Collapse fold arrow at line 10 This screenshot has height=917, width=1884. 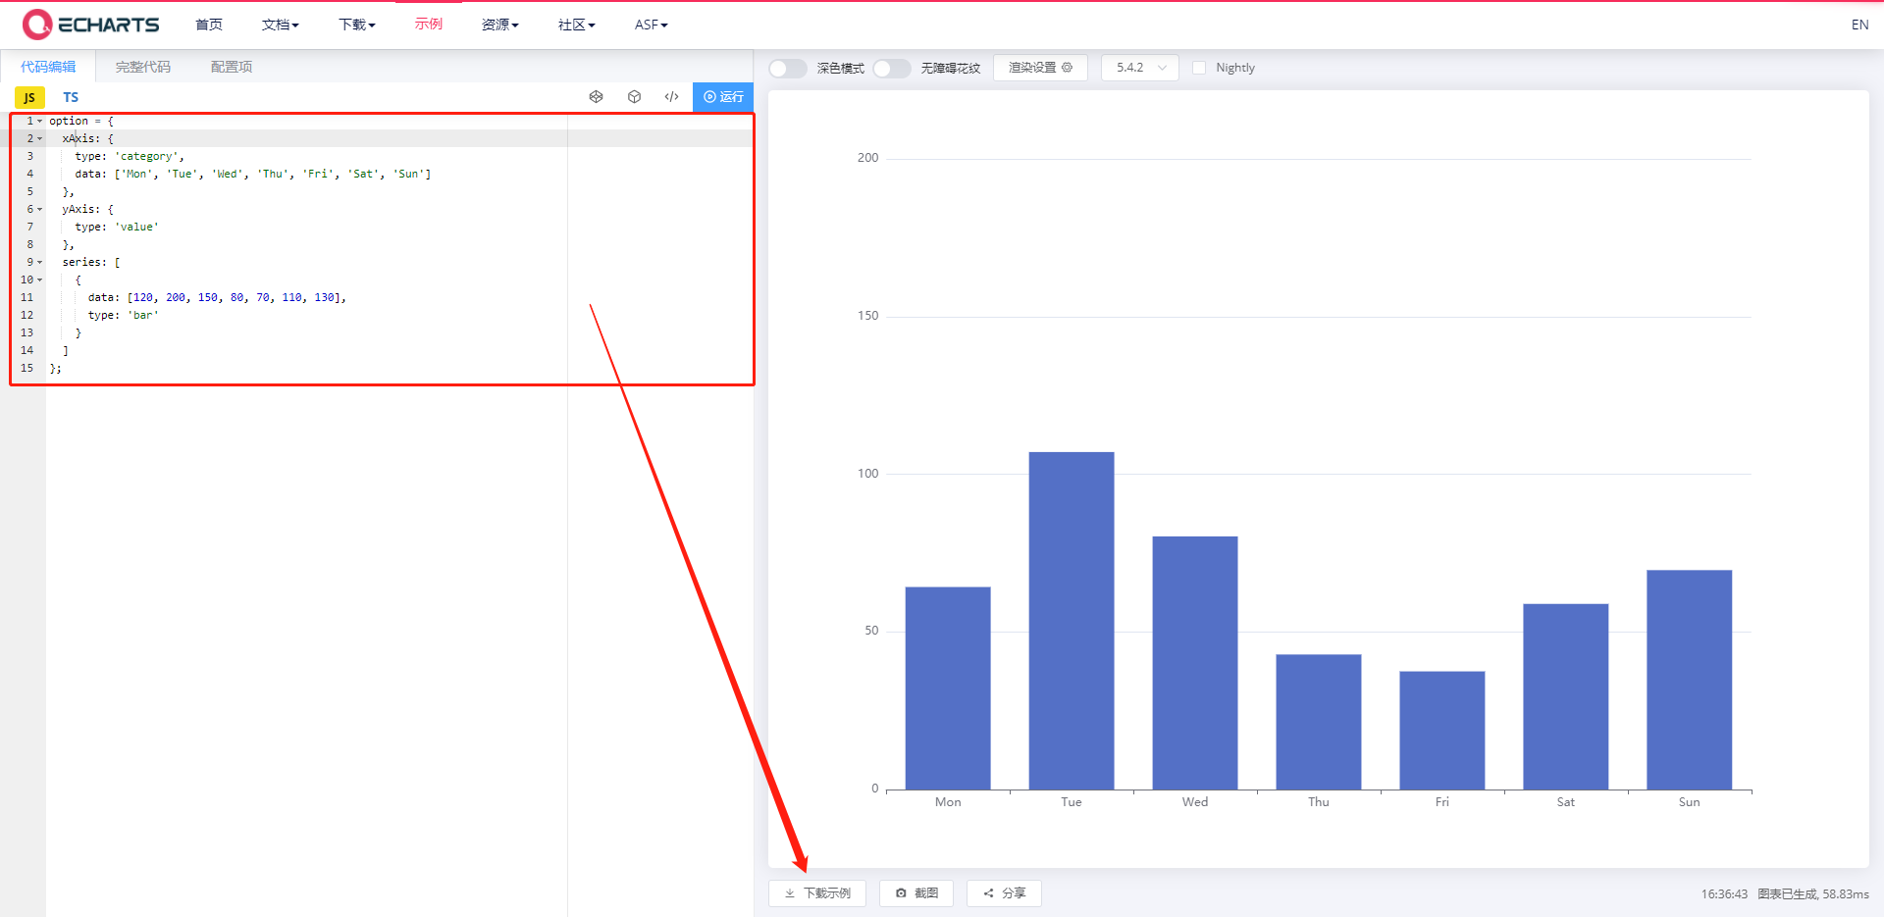click(x=39, y=280)
